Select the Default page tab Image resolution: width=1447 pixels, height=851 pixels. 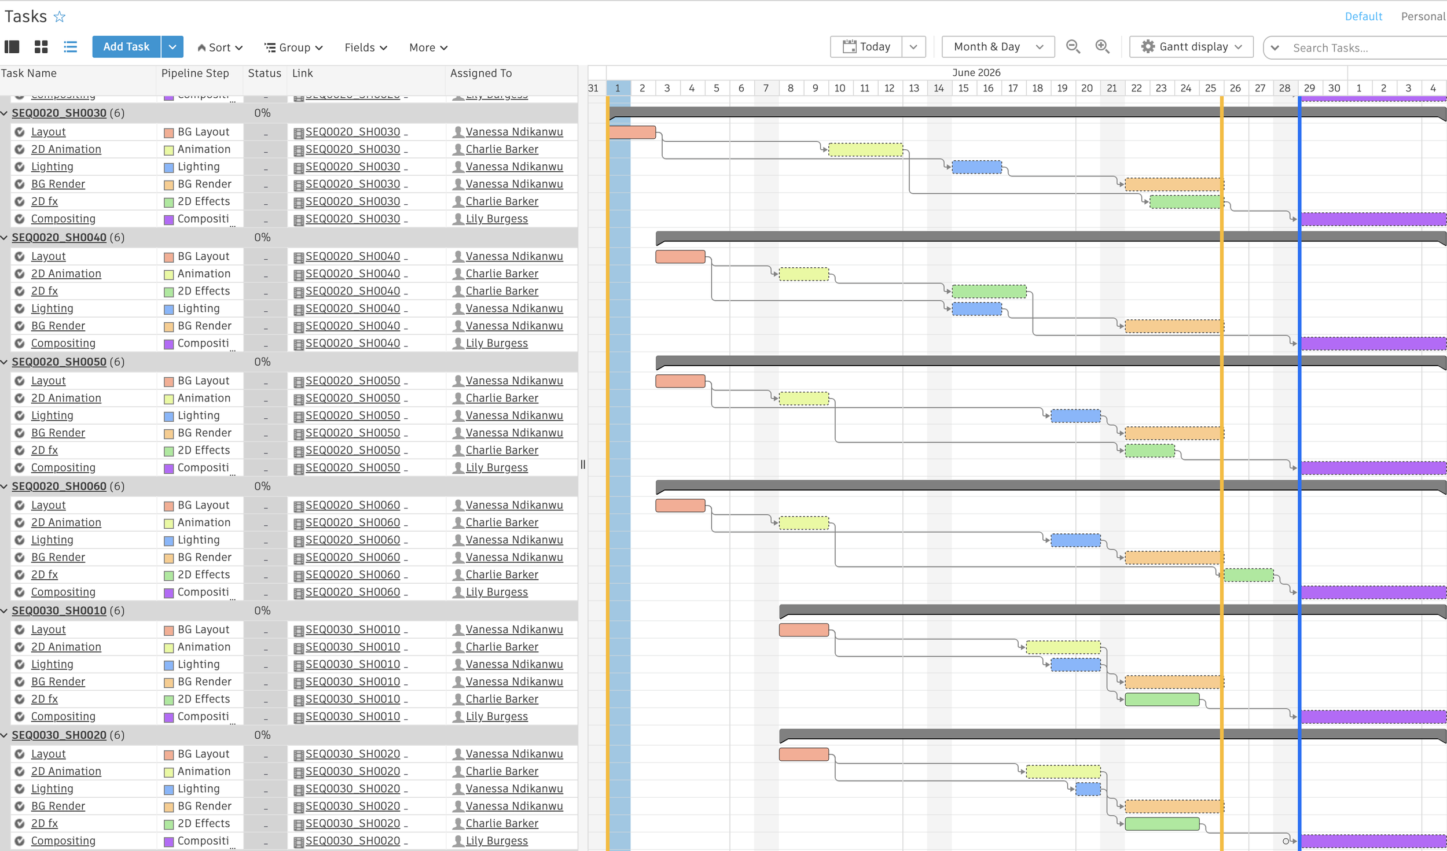1363,16
